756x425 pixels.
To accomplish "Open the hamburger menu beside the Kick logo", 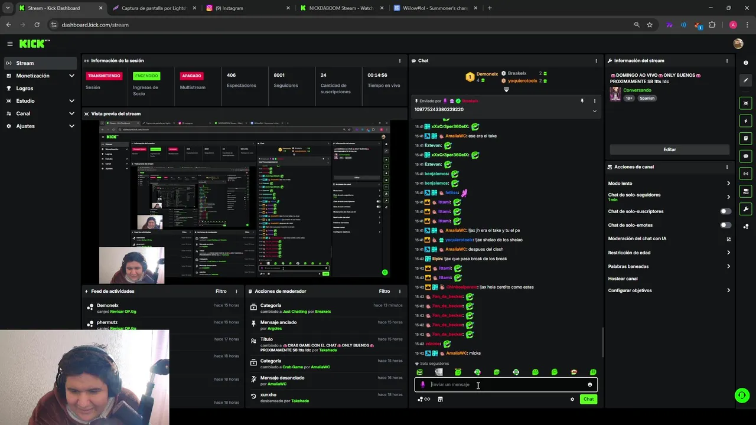I will tap(10, 44).
